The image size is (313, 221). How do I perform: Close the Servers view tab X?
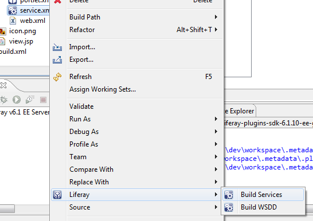click(x=3, y=85)
